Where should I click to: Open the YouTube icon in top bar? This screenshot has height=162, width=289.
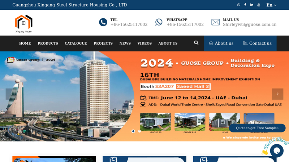pyautogui.click(x=259, y=5)
